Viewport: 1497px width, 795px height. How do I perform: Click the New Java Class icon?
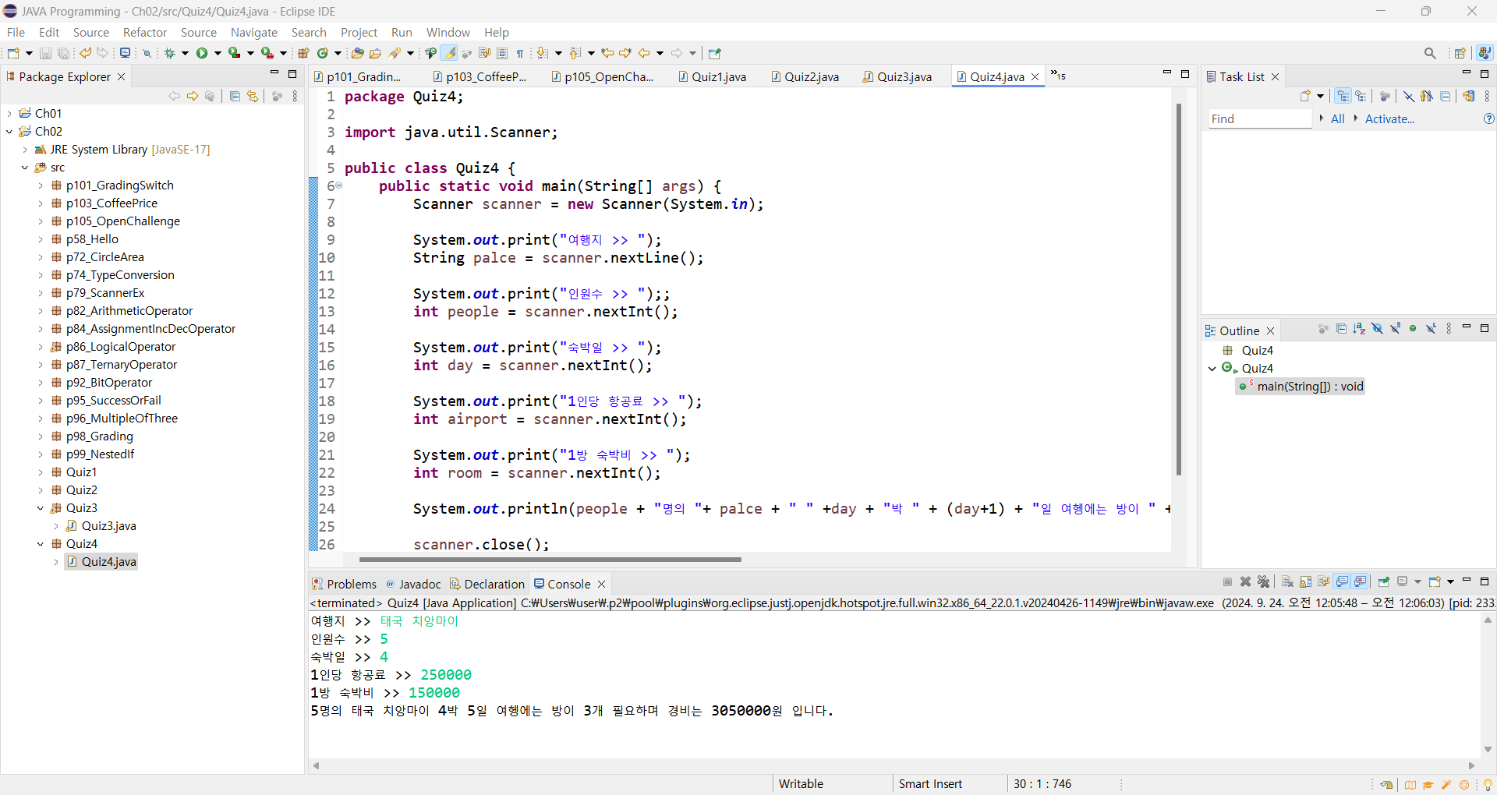322,53
